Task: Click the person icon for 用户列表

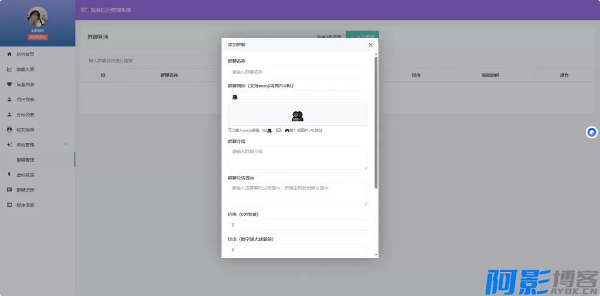Action: coord(9,100)
